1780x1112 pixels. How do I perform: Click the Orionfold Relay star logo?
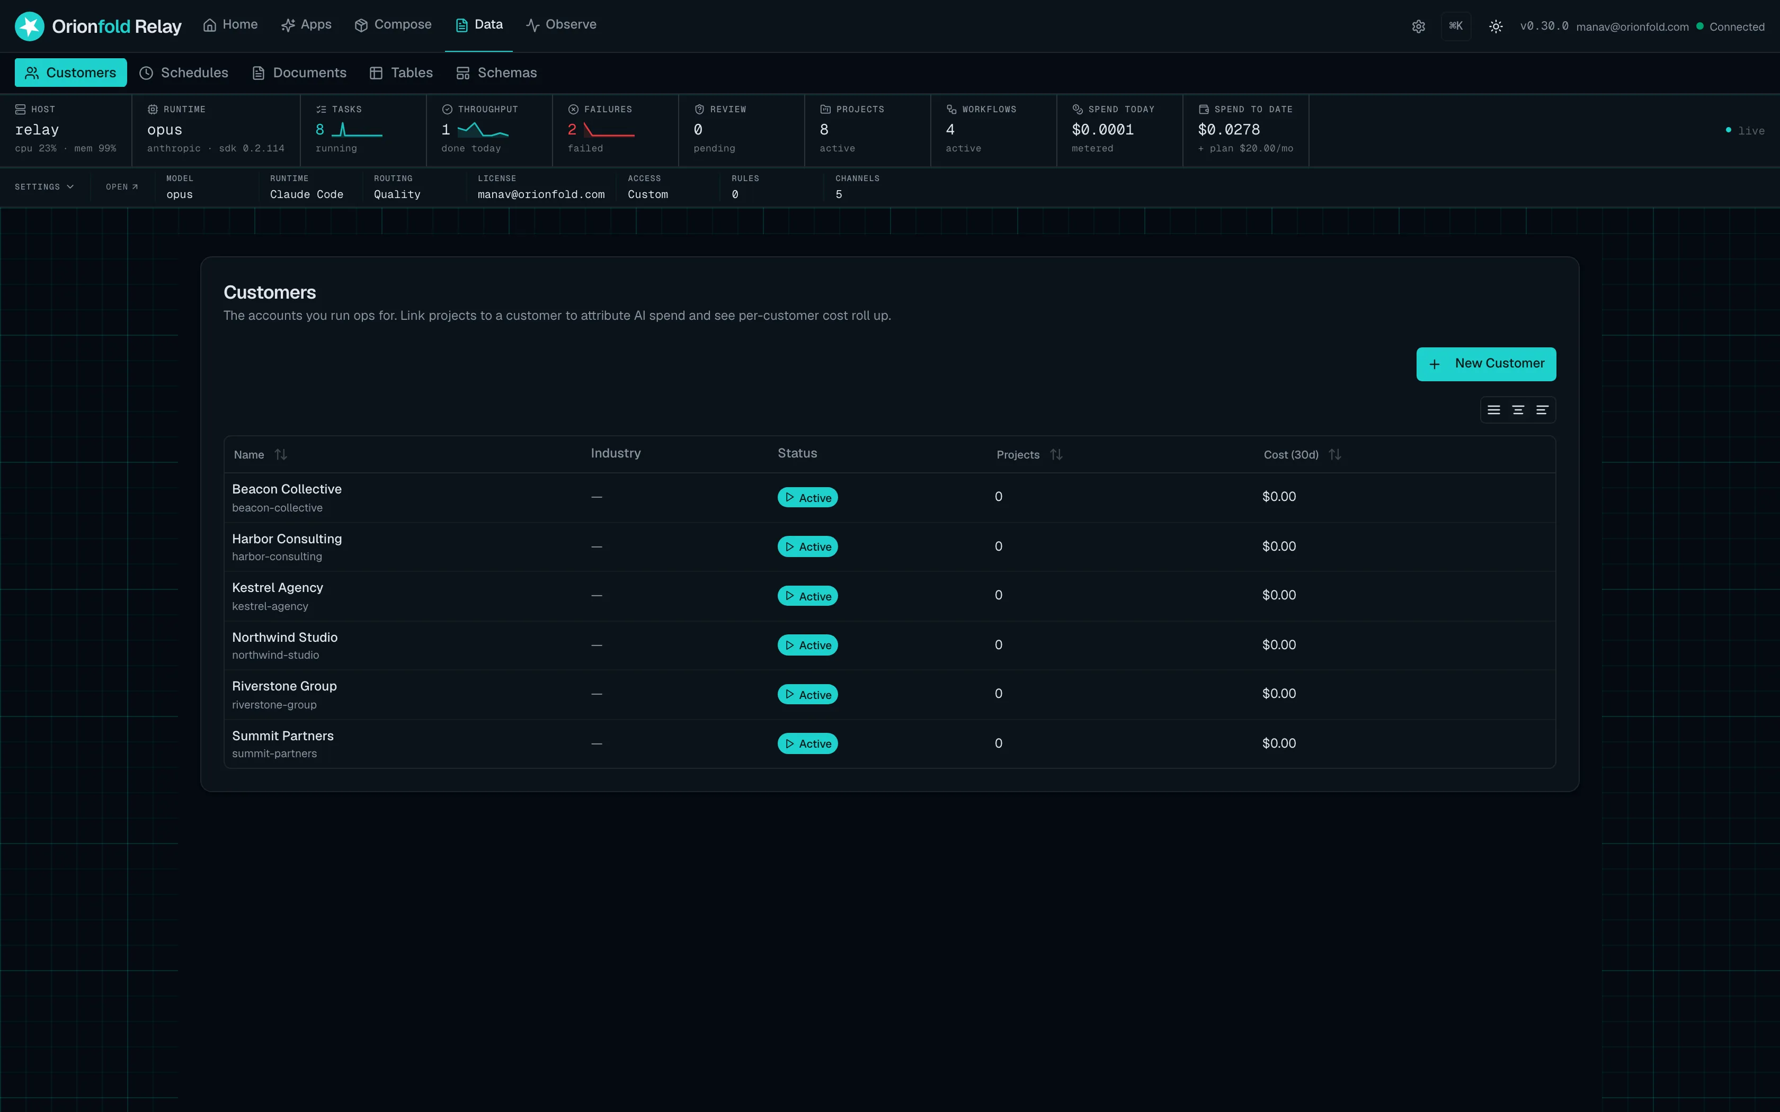(30, 26)
